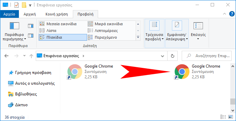The height and width of the screenshot is (121, 236).
Task: Move layout gallery up one row
Action: click(138, 24)
